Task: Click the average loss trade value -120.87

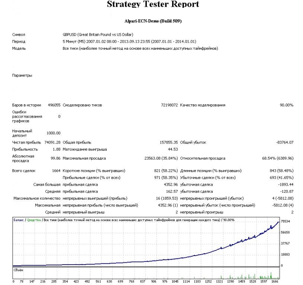Action: [x=287, y=191]
